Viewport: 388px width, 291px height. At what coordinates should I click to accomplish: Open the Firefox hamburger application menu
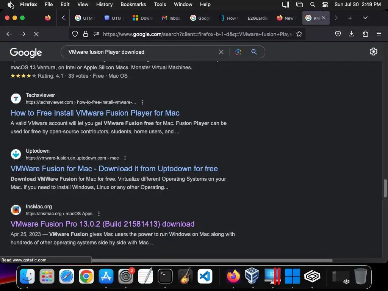[379, 34]
